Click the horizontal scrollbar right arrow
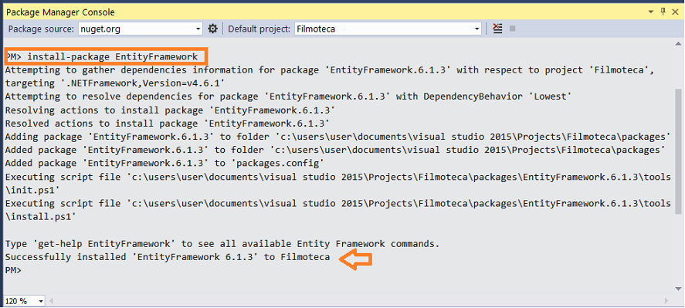 pos(666,301)
